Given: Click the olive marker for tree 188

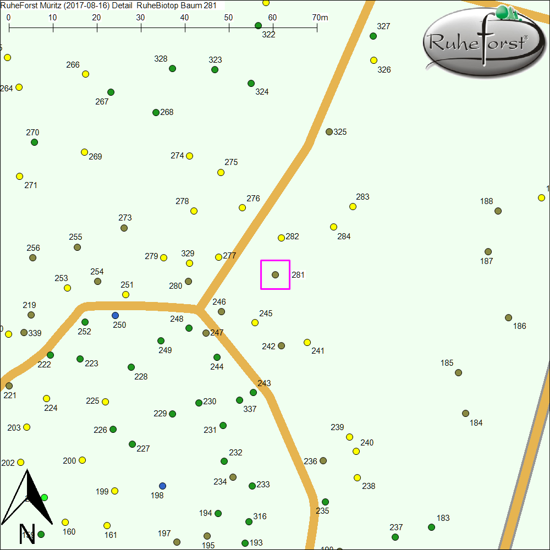Looking at the screenshot, I should click(498, 211).
